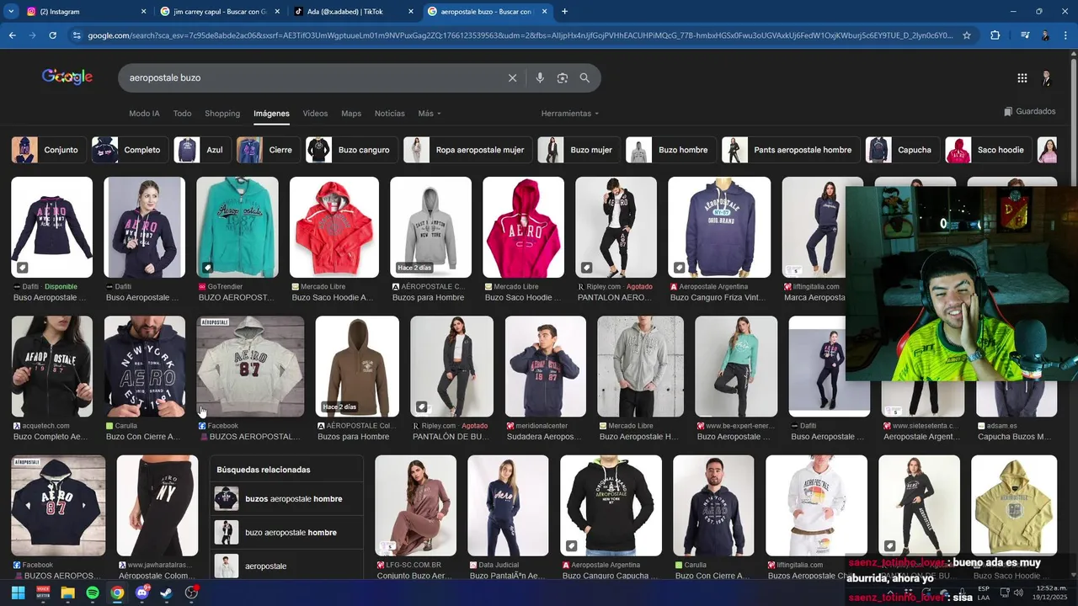Bookmark this page with the star icon
The height and width of the screenshot is (606, 1078).
pos(967,35)
